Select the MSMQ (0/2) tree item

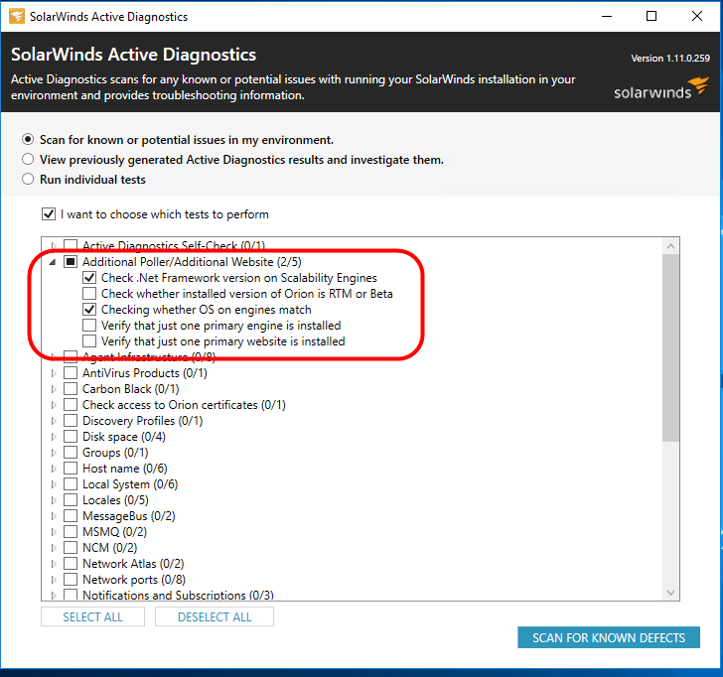click(114, 532)
